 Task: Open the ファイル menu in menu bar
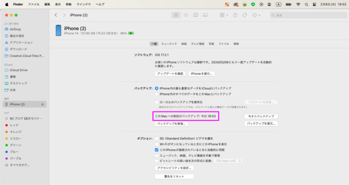34,4
